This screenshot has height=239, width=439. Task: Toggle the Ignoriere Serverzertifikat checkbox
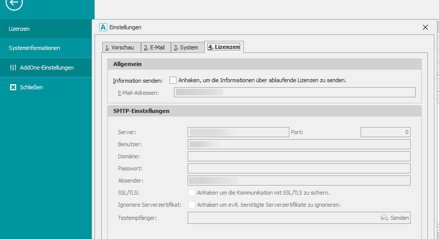192,205
